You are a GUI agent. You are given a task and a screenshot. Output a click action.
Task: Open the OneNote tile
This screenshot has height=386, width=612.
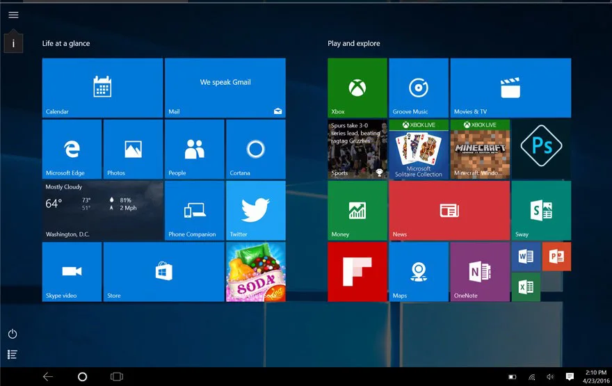click(479, 271)
